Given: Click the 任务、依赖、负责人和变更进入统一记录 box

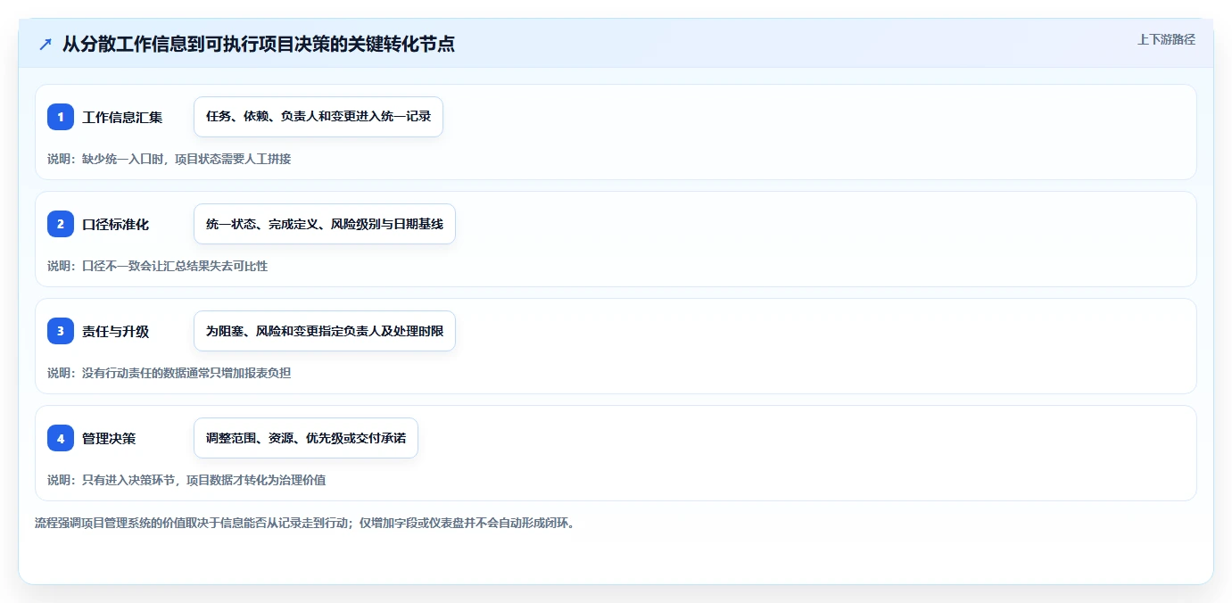Looking at the screenshot, I should point(318,117).
